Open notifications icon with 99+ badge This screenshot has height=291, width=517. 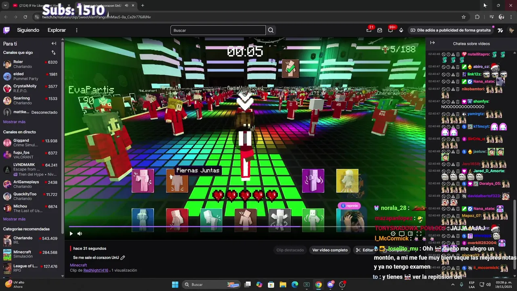coord(390,30)
